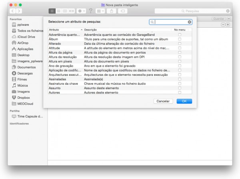This screenshot has height=179, width=240.
Task: Enable Advertência quanto checkbox in menu
Action: coord(180,35)
